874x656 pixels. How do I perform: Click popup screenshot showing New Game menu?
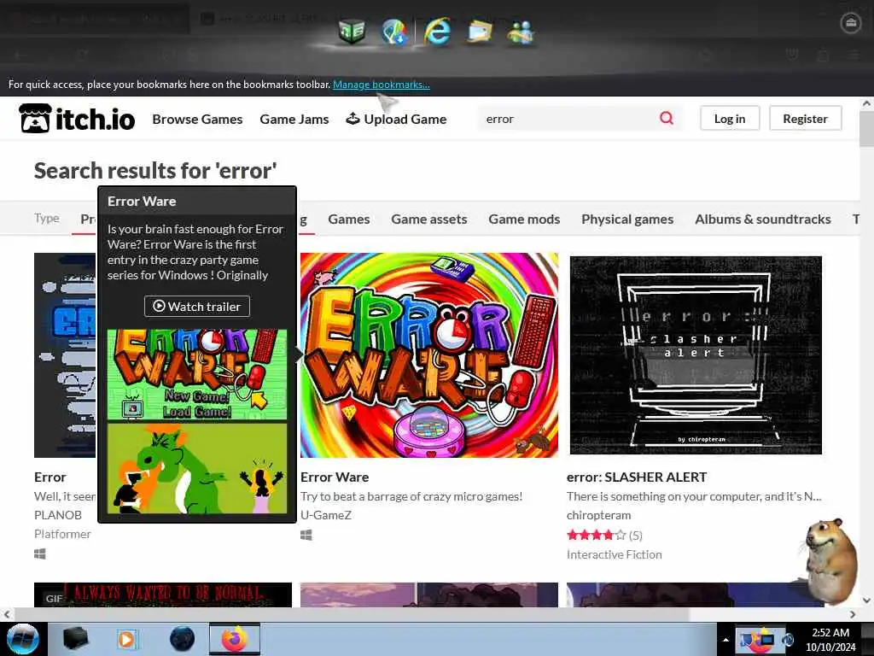point(197,374)
